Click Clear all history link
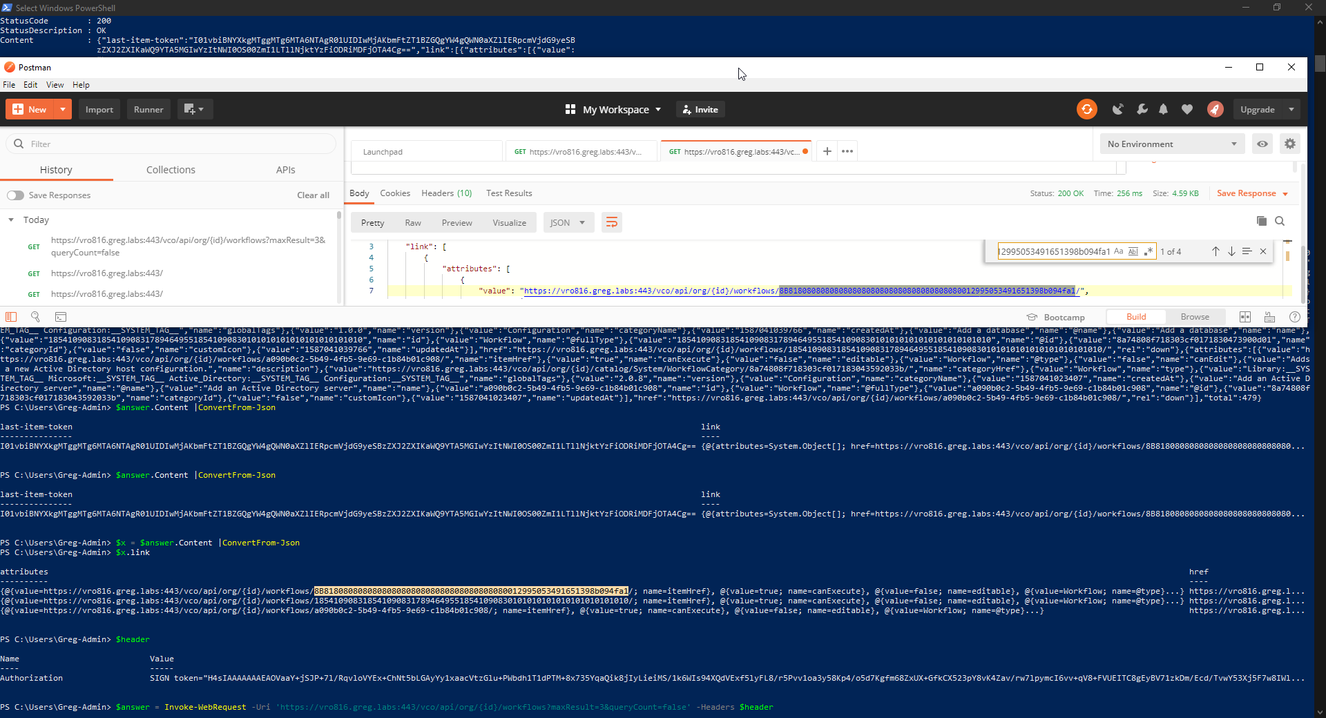 pyautogui.click(x=313, y=195)
